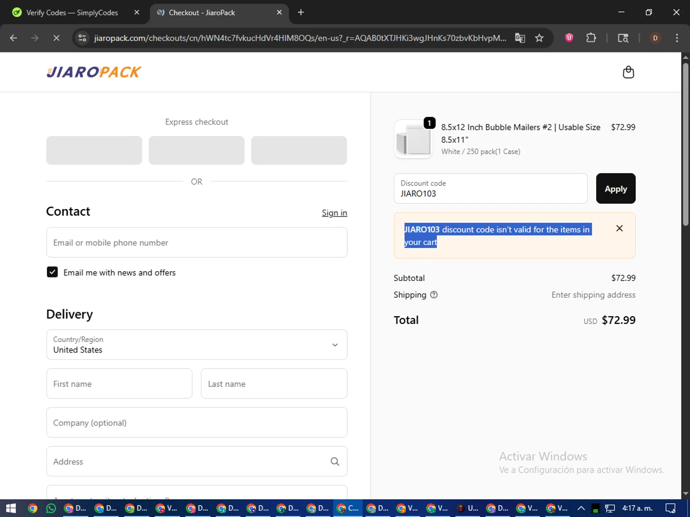This screenshot has height=517, width=690.
Task: Switch to Verify Codes — SimplyCodes tab
Action: pos(72,12)
